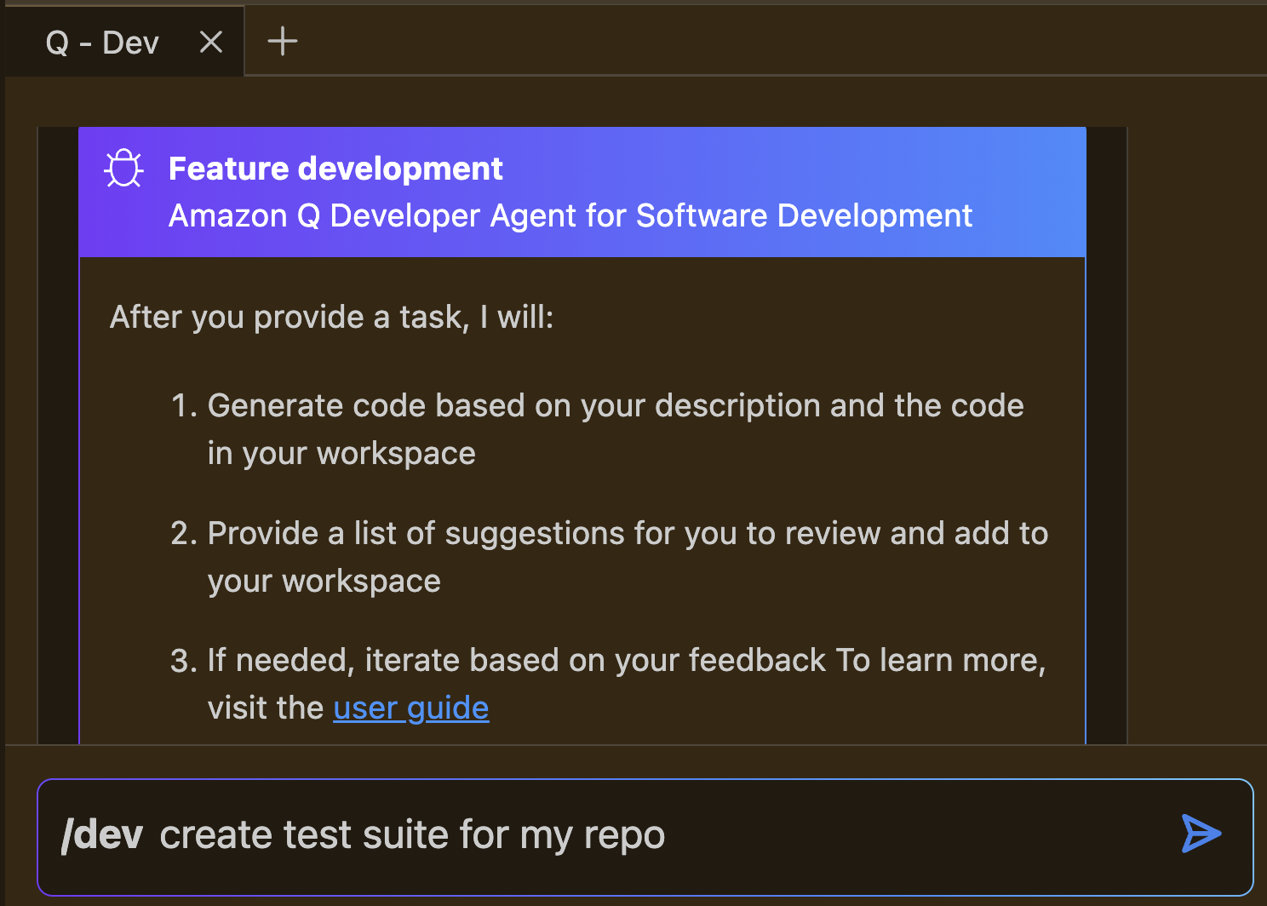
Task: Click the Amazon Q Developer Agent subtitle
Action: pos(570,215)
